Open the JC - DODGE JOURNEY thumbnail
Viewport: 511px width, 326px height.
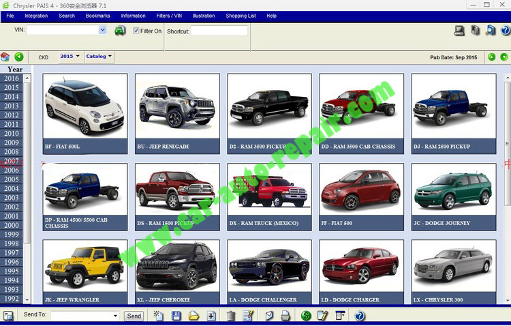[454, 197]
